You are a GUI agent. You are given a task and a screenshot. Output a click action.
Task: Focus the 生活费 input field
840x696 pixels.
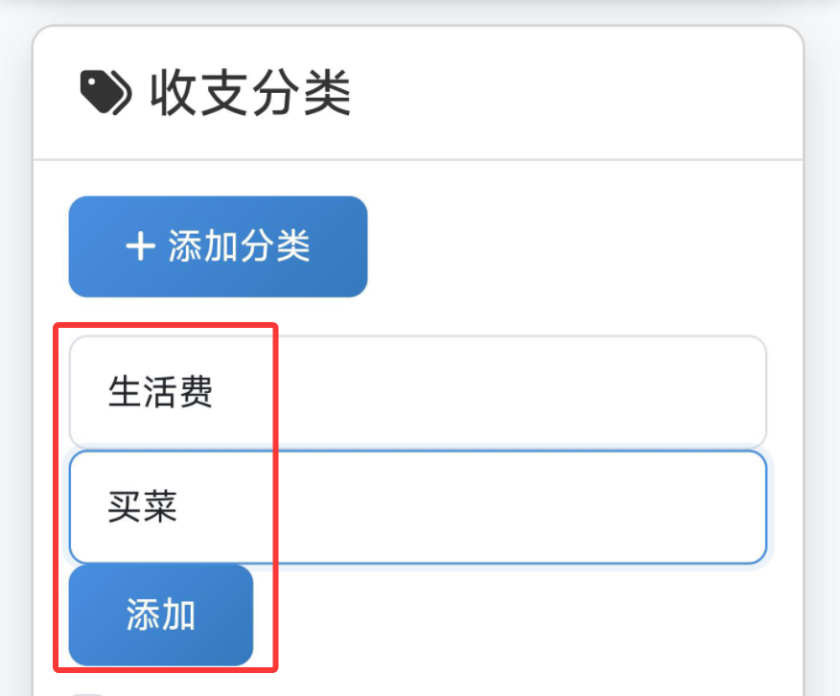coord(417,392)
